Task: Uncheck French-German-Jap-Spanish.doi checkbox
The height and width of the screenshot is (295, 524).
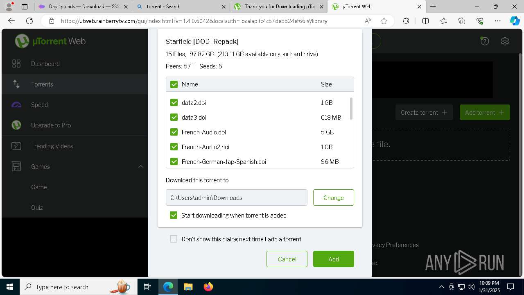Action: (x=174, y=161)
